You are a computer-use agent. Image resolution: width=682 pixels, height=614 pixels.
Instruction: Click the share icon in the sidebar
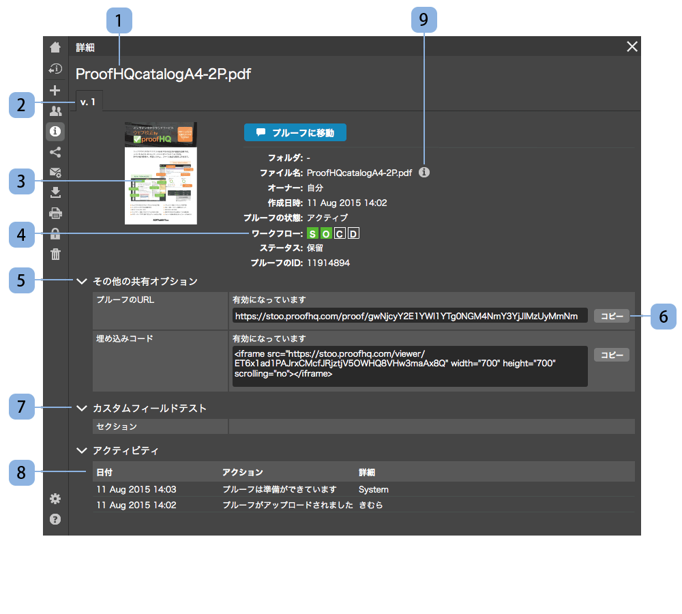pyautogui.click(x=55, y=151)
